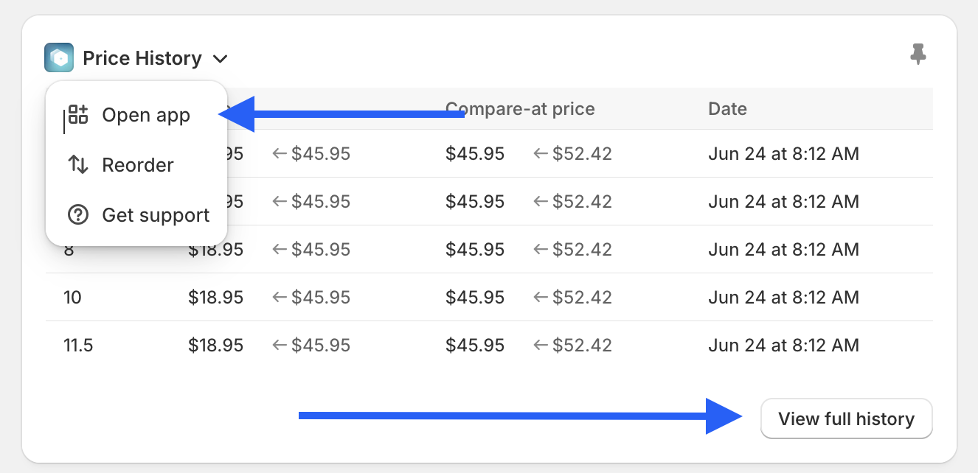Collapse the Price History dropdown chevron

tap(220, 58)
